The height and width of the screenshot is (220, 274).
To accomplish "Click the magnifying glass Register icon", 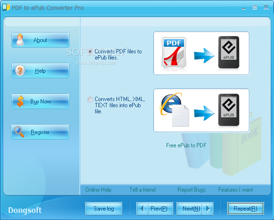I will (x=19, y=132).
